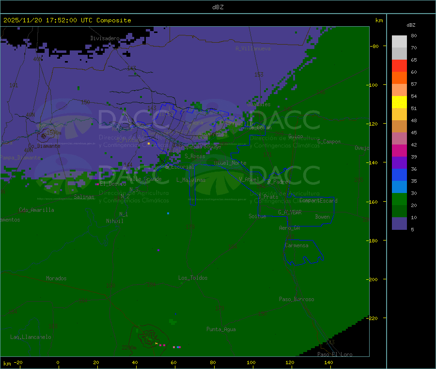This screenshot has width=436, height=369.
Task: Click the dBZ title at top center
Action: [x=218, y=7]
